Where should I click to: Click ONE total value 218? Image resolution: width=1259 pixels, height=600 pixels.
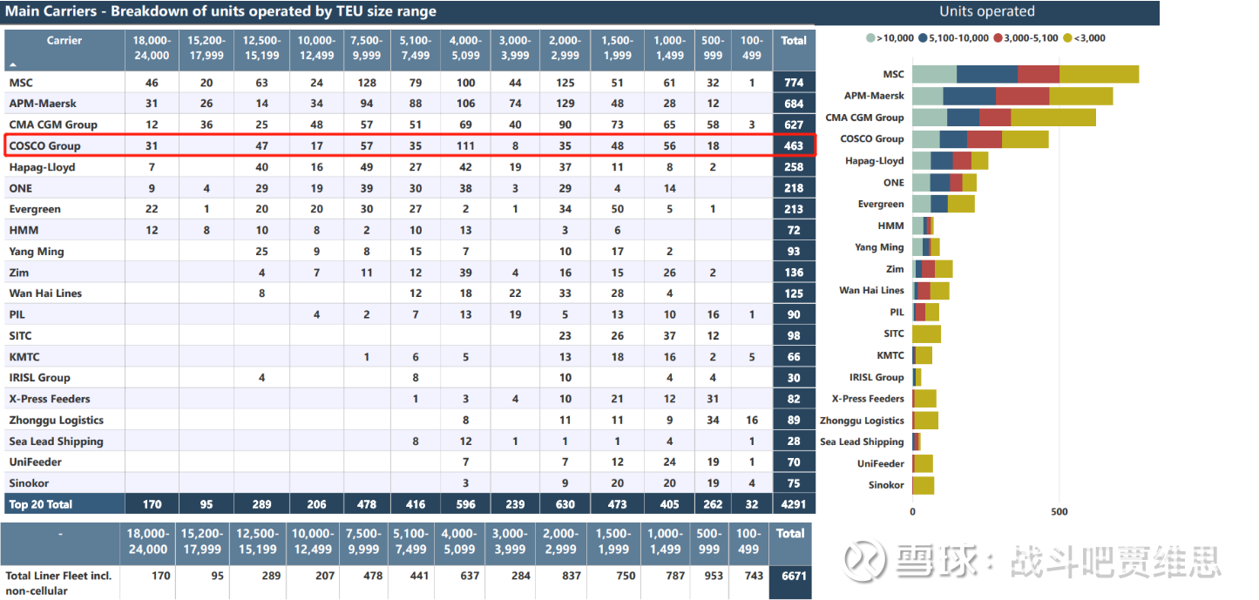click(x=794, y=188)
